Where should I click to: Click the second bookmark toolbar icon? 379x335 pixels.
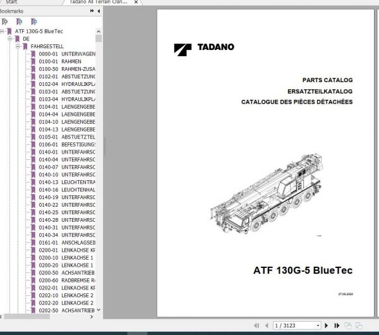(19, 21)
